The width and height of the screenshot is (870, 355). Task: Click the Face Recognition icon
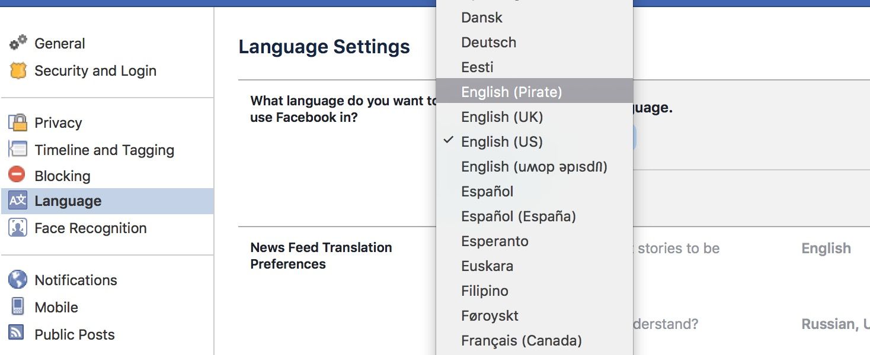(x=18, y=228)
